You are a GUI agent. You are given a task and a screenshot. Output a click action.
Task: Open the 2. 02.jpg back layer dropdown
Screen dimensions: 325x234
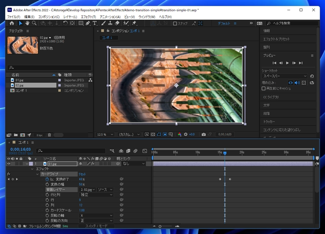tap(88, 189)
